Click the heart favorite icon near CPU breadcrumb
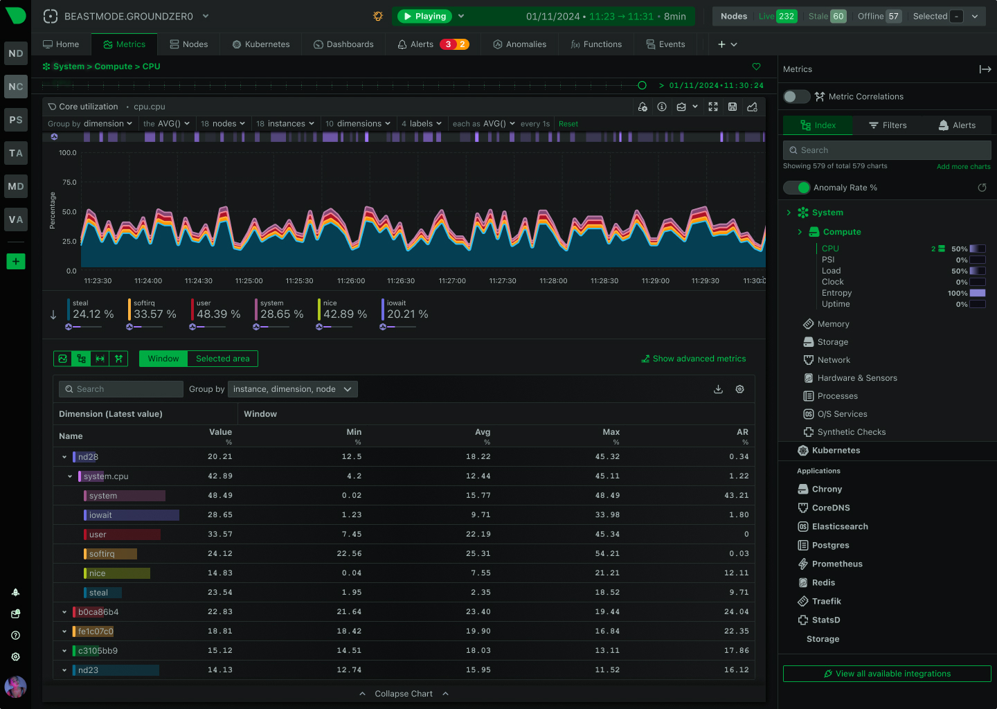 click(x=756, y=66)
